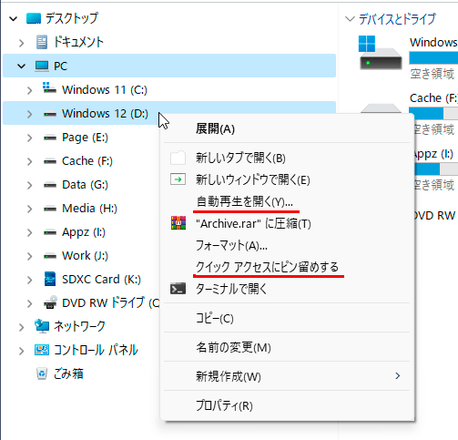The image size is (458, 440).
Task: Click the new tab icon in context menu
Action: pyautogui.click(x=178, y=158)
